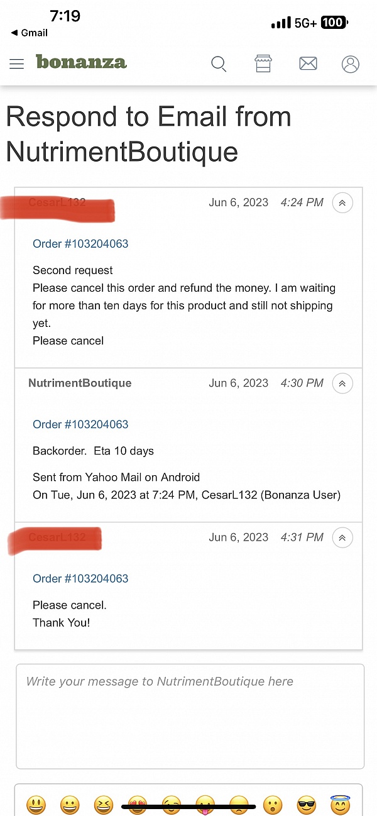
Task: Collapse the 4:31 PM message
Action: click(x=342, y=538)
